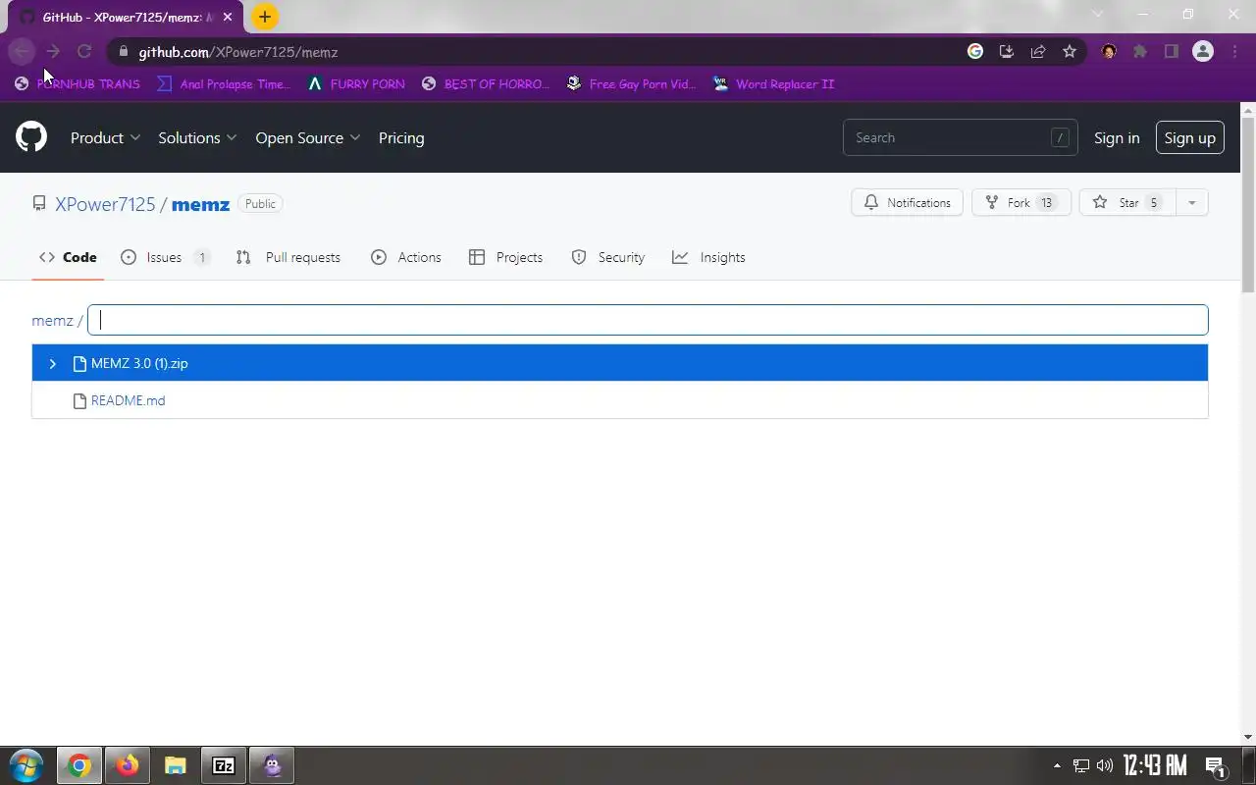Open a new browser tab
The image size is (1256, 785).
[x=265, y=17]
